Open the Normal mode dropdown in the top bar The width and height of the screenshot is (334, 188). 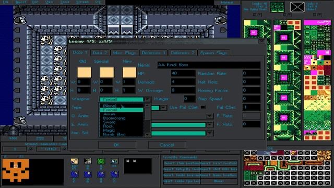pyautogui.click(x=227, y=2)
